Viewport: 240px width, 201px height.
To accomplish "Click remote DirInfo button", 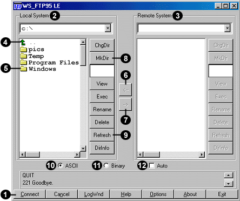I will coord(221,148).
